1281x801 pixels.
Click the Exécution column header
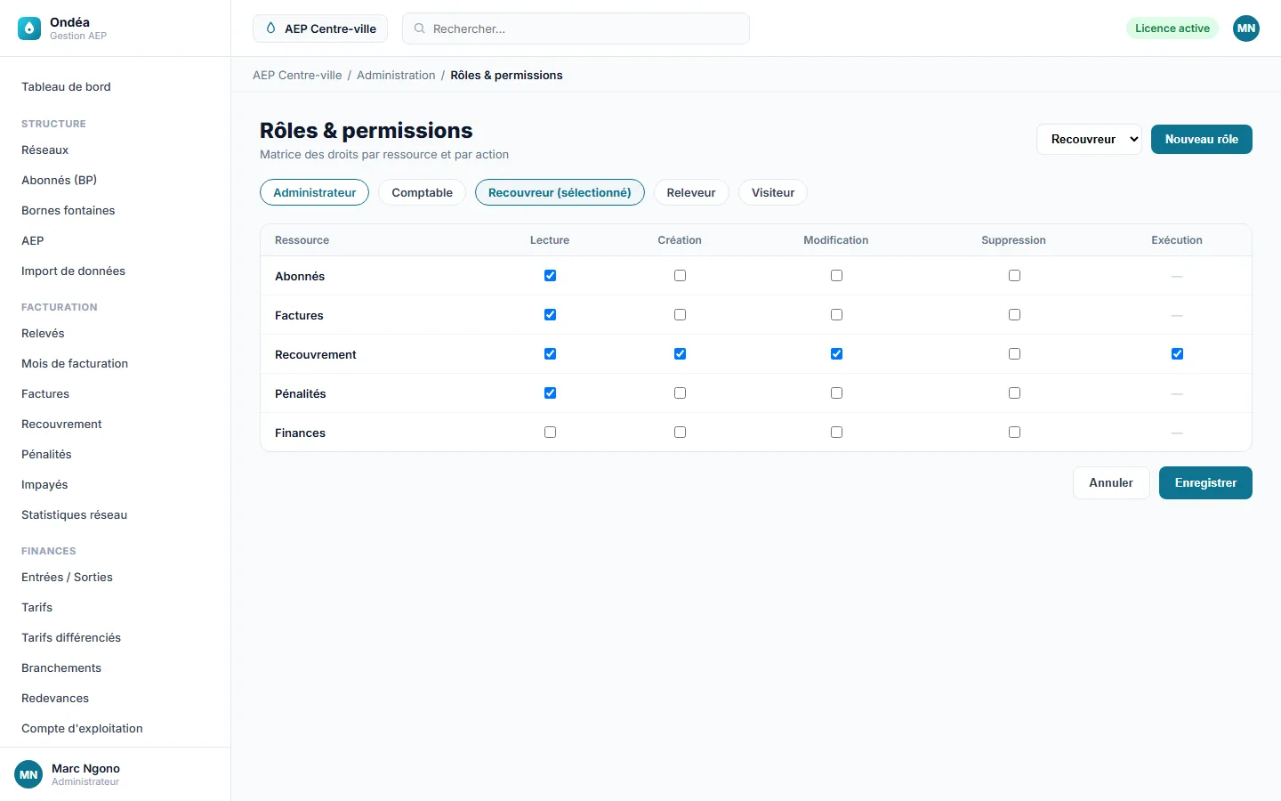(x=1177, y=240)
